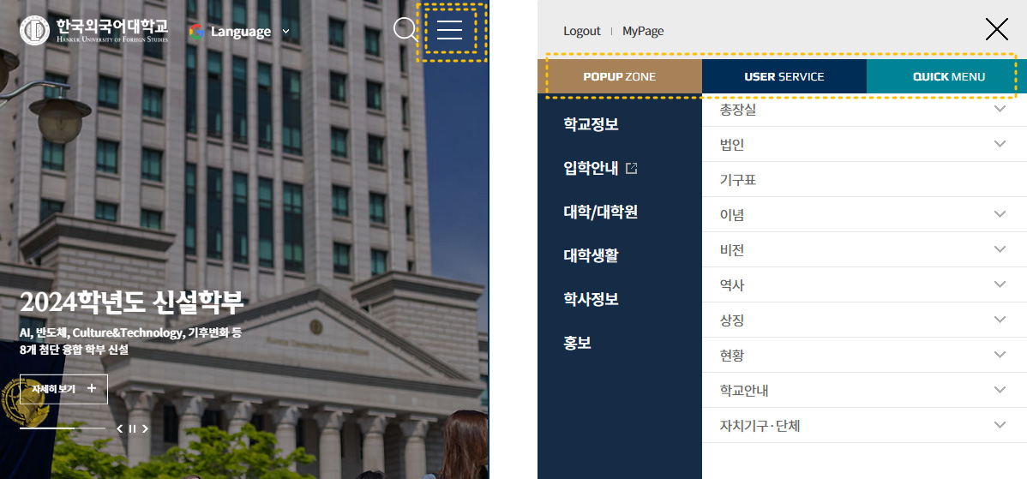This screenshot has height=479, width=1027.
Task: Open the 대학생활 menu
Action: tap(591, 256)
